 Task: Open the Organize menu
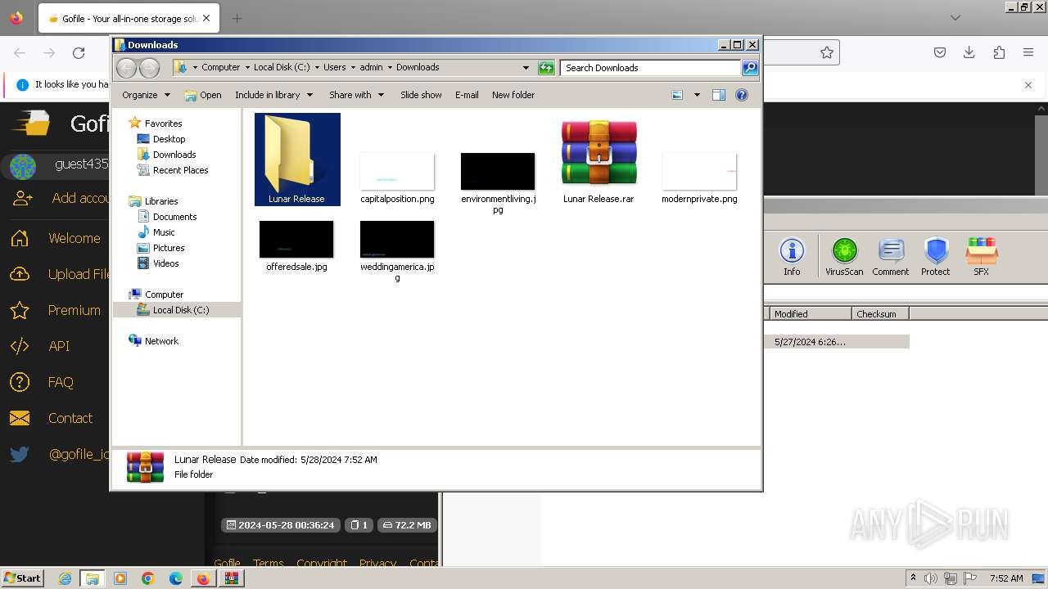(x=146, y=95)
